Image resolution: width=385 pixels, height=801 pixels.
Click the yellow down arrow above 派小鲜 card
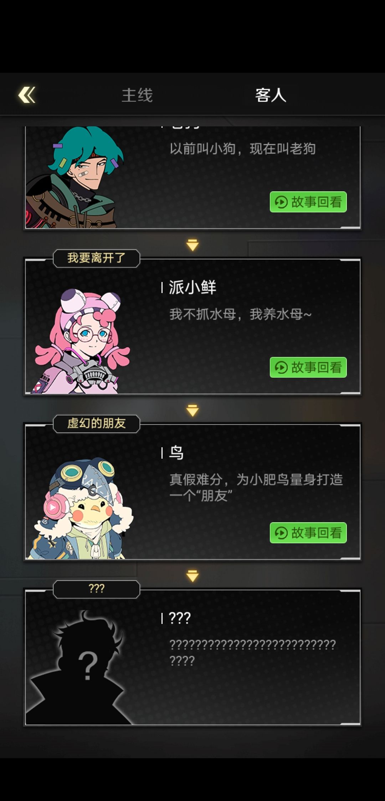[192, 245]
